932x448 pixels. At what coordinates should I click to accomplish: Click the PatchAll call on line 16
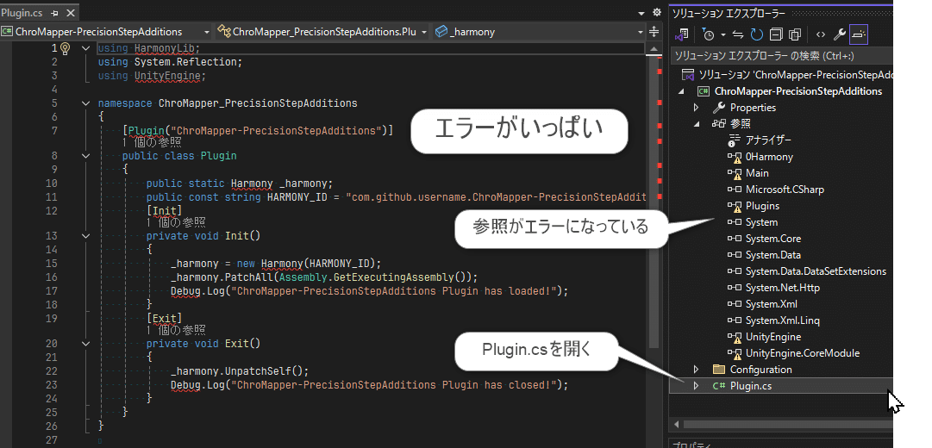pyautogui.click(x=249, y=277)
